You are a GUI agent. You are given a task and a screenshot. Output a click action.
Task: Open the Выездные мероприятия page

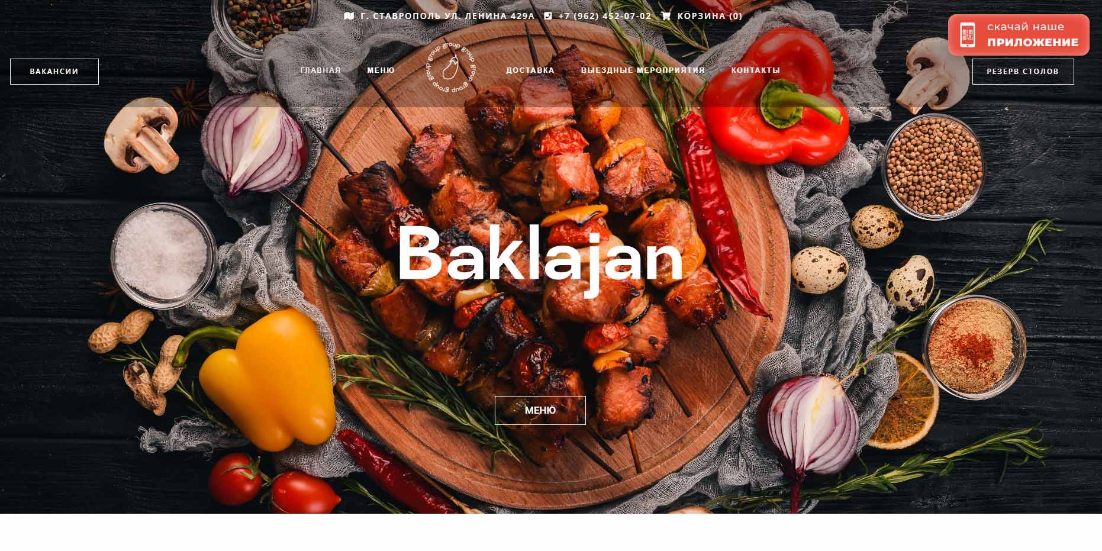click(643, 70)
